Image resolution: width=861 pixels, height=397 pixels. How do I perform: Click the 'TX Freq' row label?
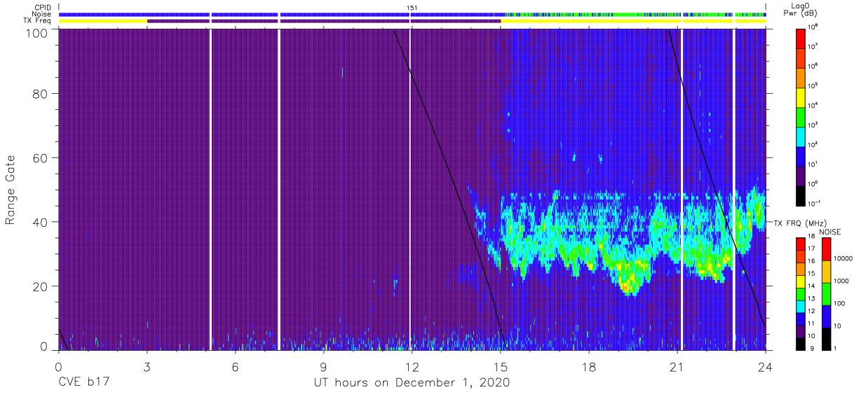pos(38,21)
